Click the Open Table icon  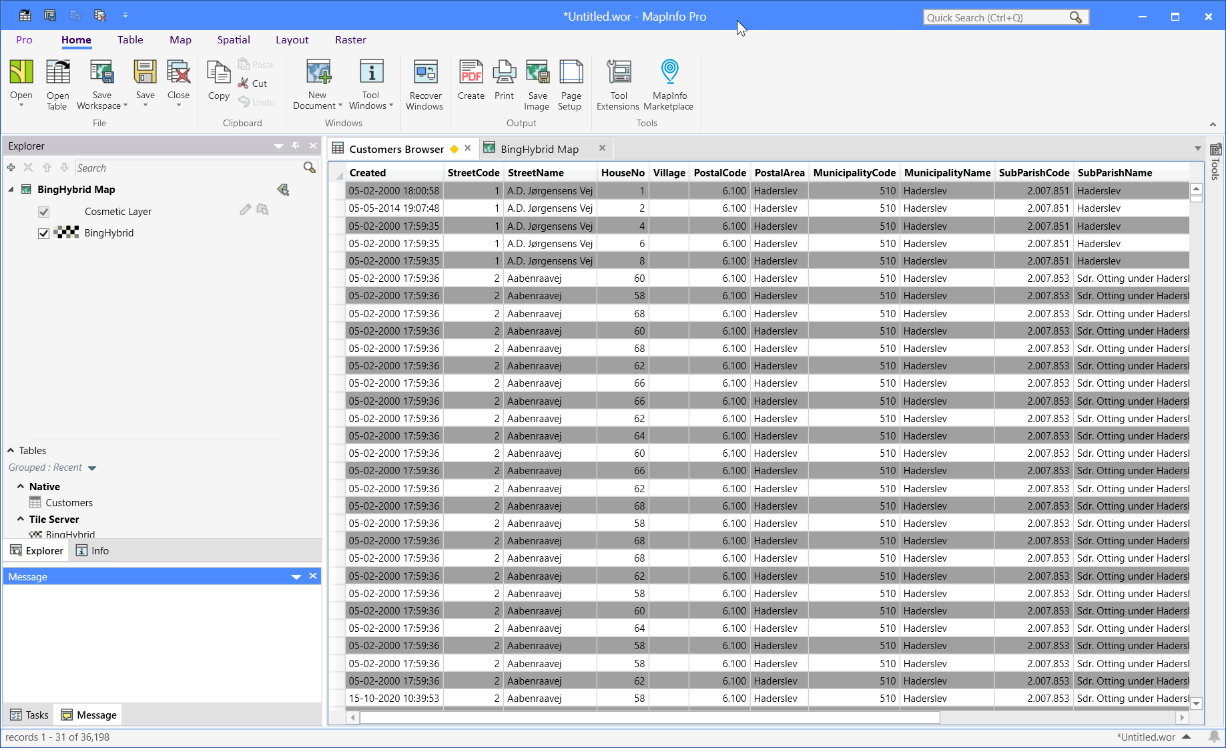point(57,73)
